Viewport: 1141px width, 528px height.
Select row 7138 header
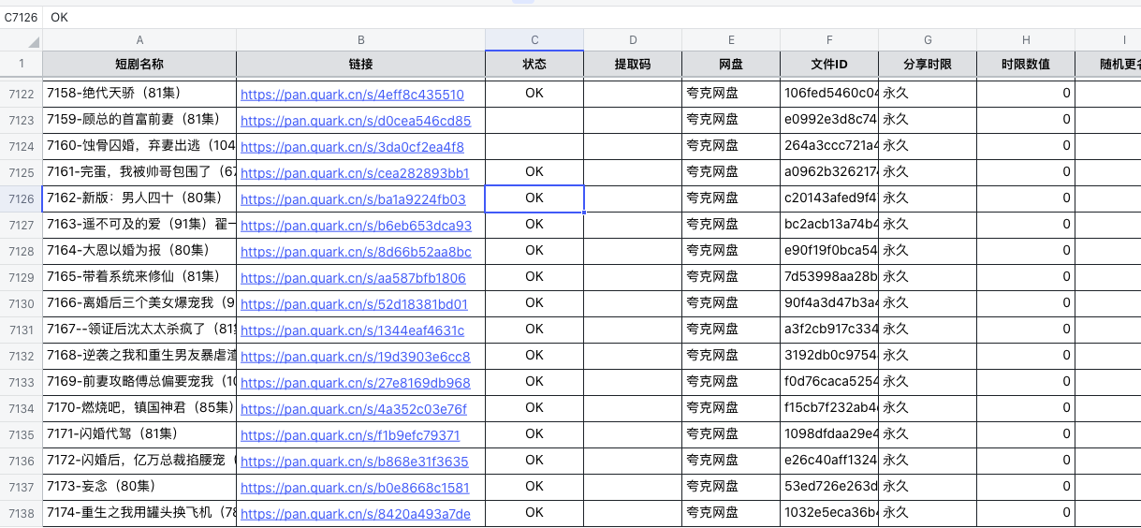coord(21,514)
